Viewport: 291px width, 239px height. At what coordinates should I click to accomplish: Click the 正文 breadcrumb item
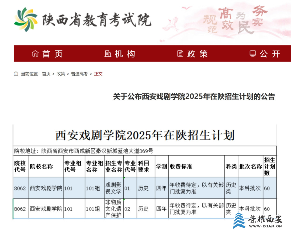[98, 74]
